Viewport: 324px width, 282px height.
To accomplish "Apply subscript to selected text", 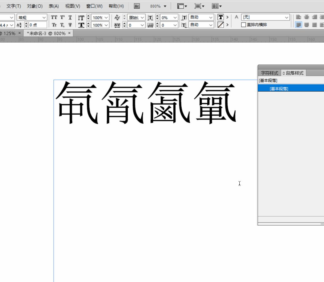I will pos(62,25).
